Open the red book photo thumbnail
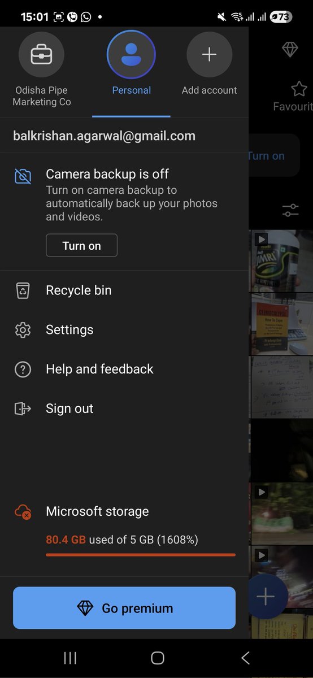This screenshot has width=313, height=678. [281, 324]
